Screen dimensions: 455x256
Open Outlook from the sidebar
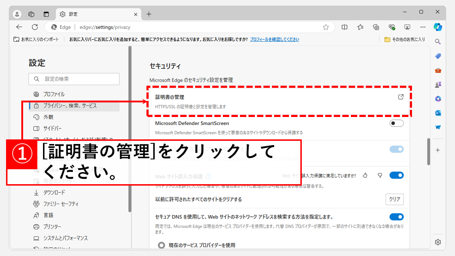[x=438, y=113]
